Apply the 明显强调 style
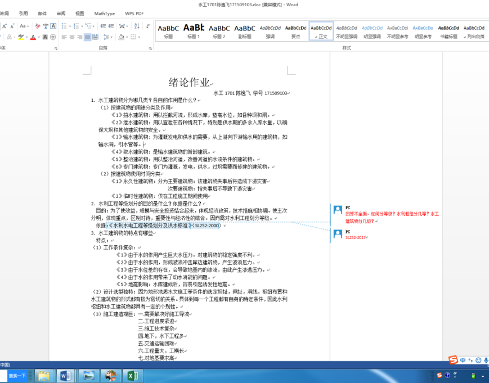Image resolution: width=489 pixels, height=383 pixels. click(x=372, y=31)
